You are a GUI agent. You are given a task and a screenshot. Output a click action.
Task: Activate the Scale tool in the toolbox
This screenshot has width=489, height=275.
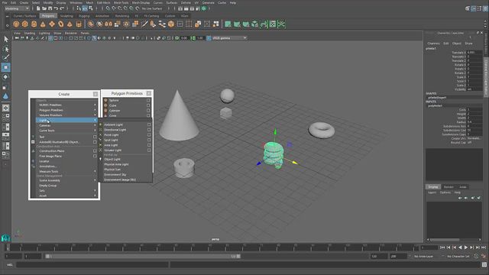click(x=5, y=87)
